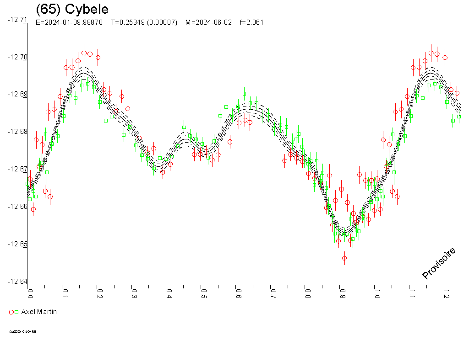This screenshot has height=351, width=469.
Task: Click the red circle legend marker
Action: point(11,312)
